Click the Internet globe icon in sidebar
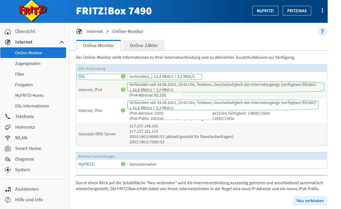The width and height of the screenshot is (341, 209). (x=8, y=42)
